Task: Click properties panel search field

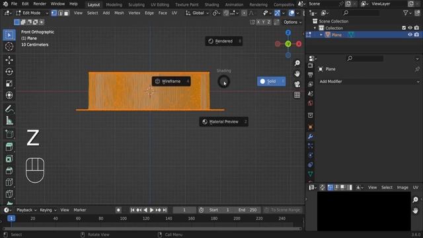Action: (x=364, y=58)
